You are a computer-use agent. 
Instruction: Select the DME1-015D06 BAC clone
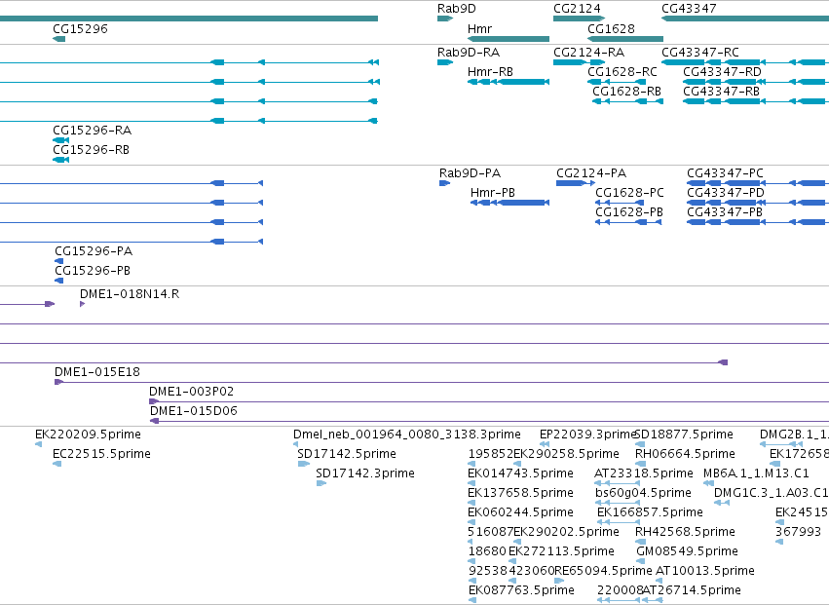(x=490, y=421)
